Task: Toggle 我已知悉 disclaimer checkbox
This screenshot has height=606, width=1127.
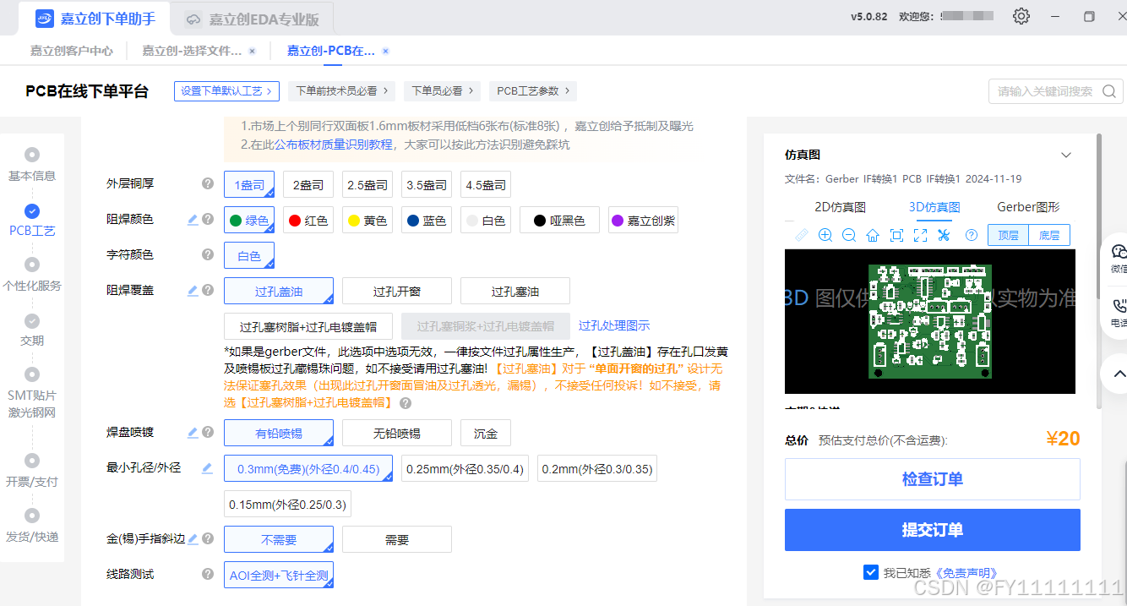Action: tap(871, 572)
